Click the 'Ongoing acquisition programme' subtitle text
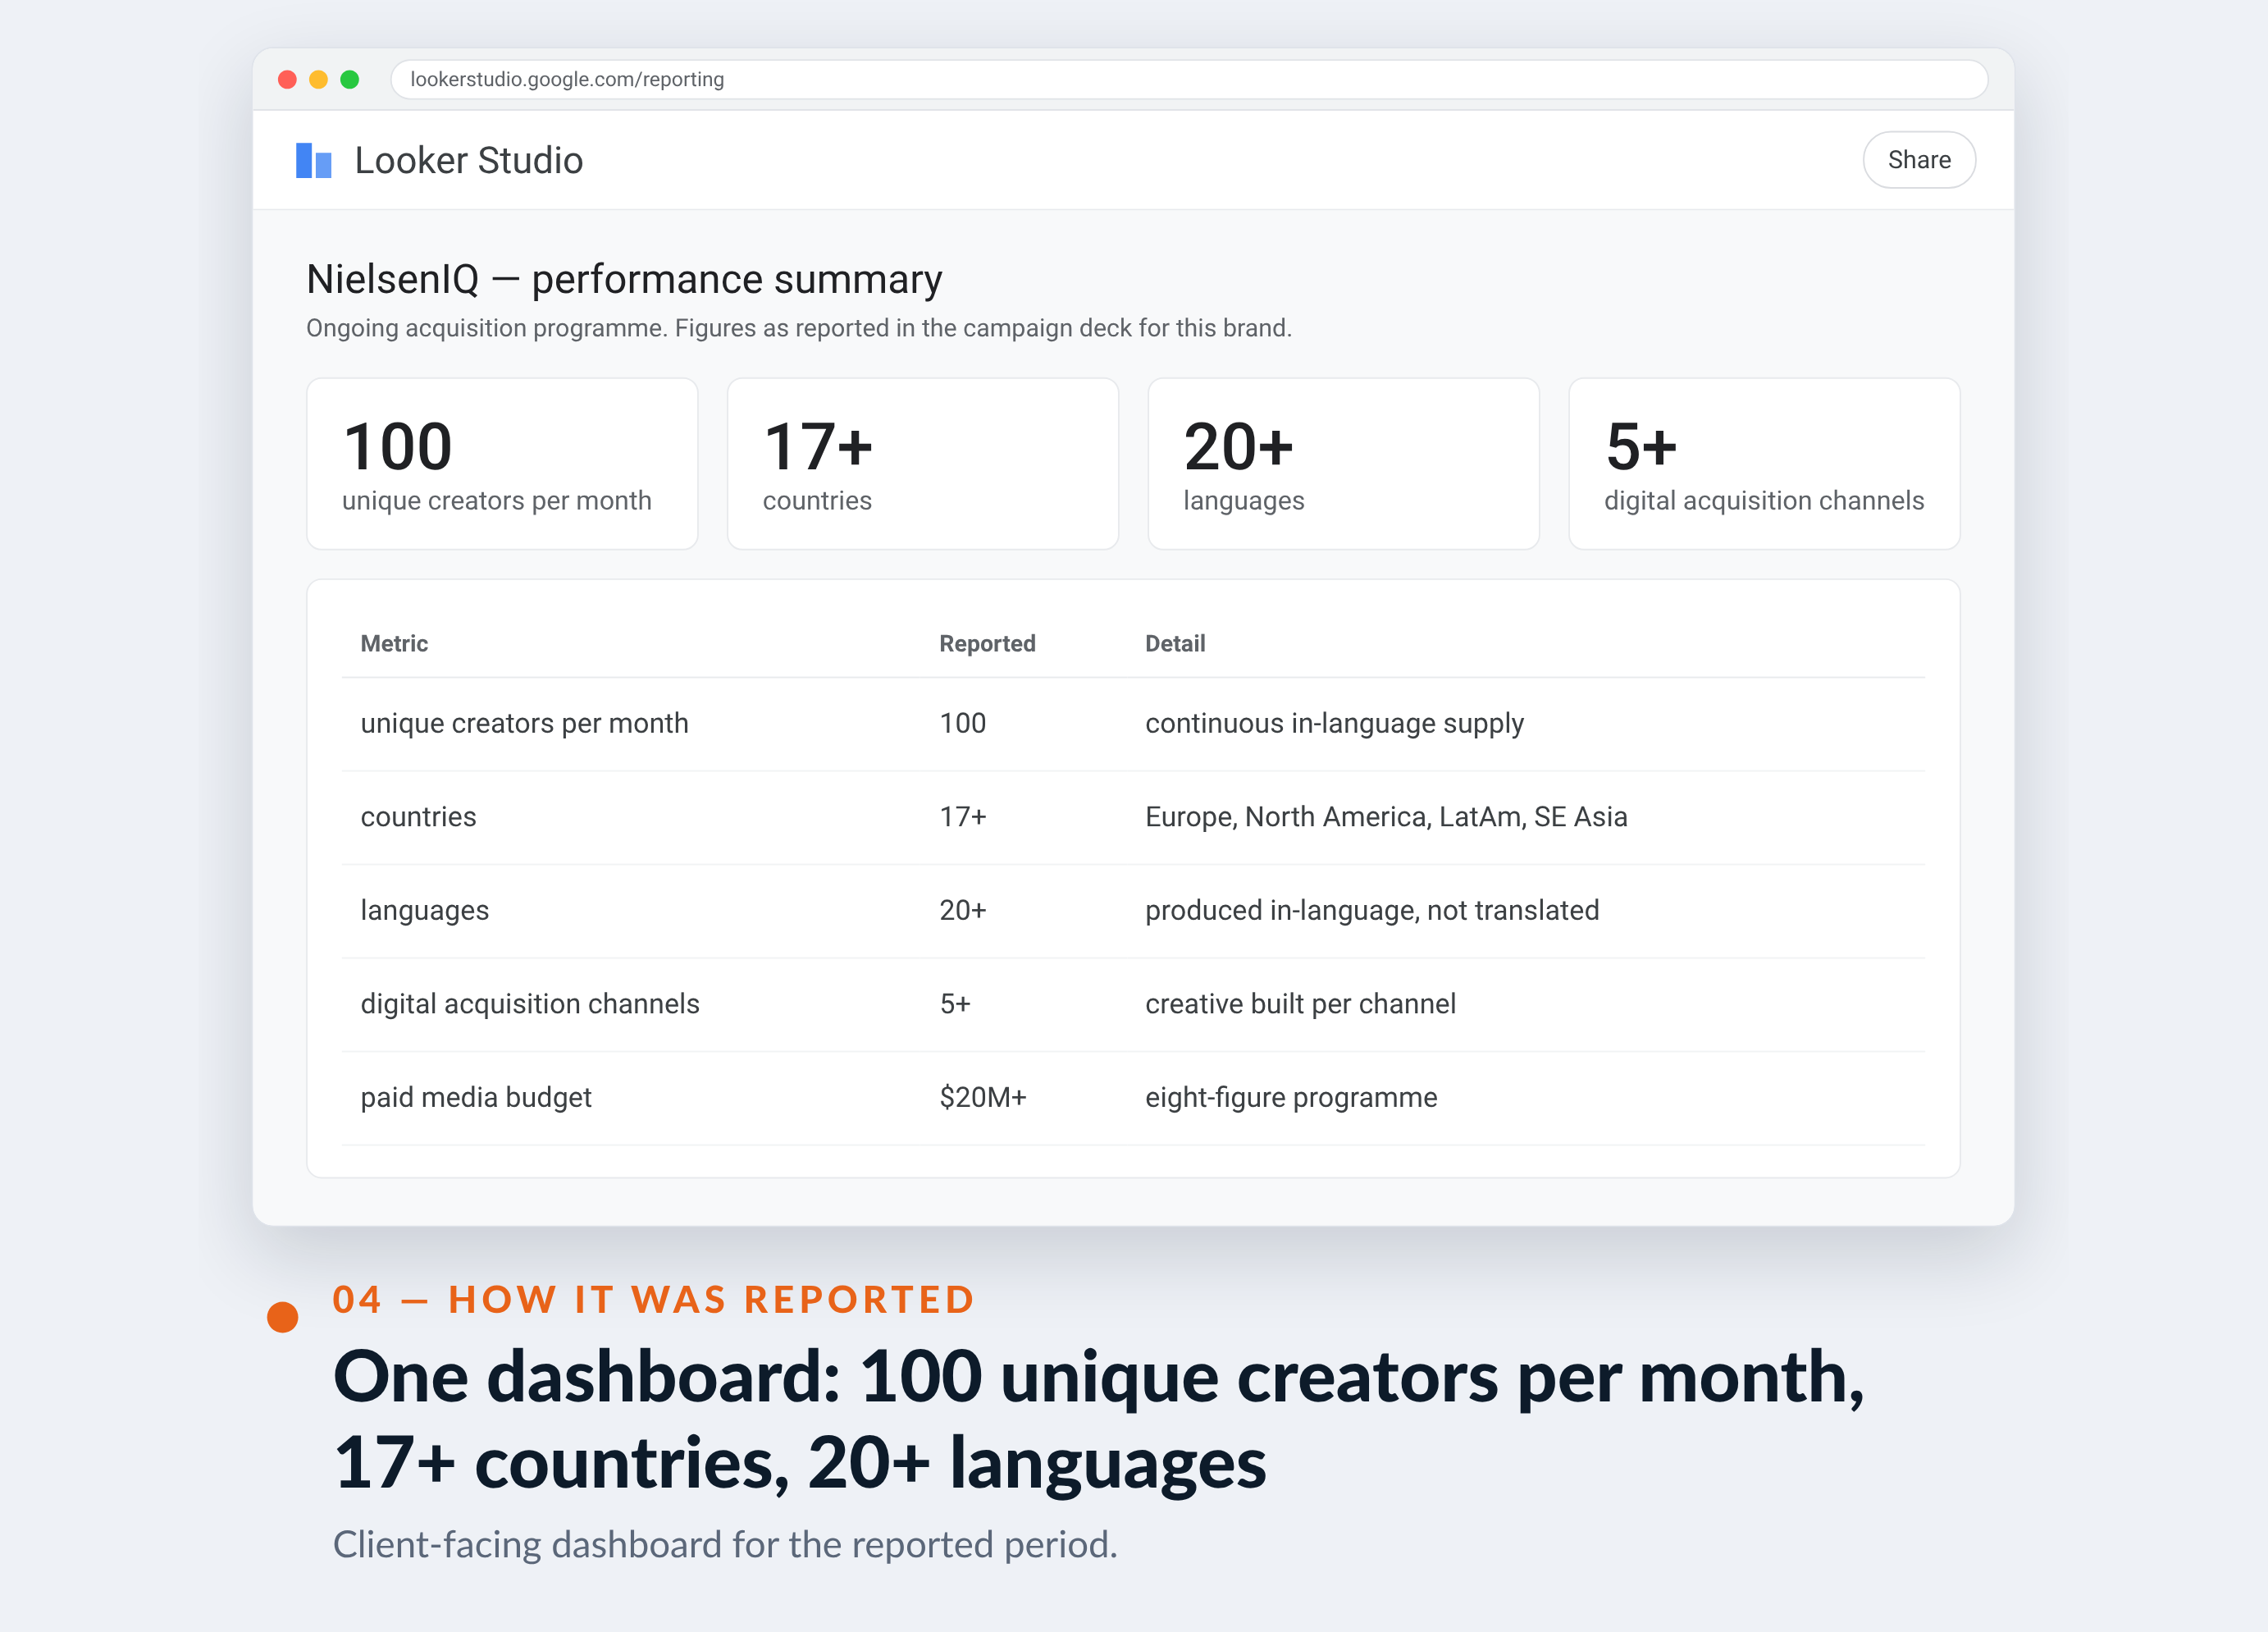2268x1632 pixels. 799,328
